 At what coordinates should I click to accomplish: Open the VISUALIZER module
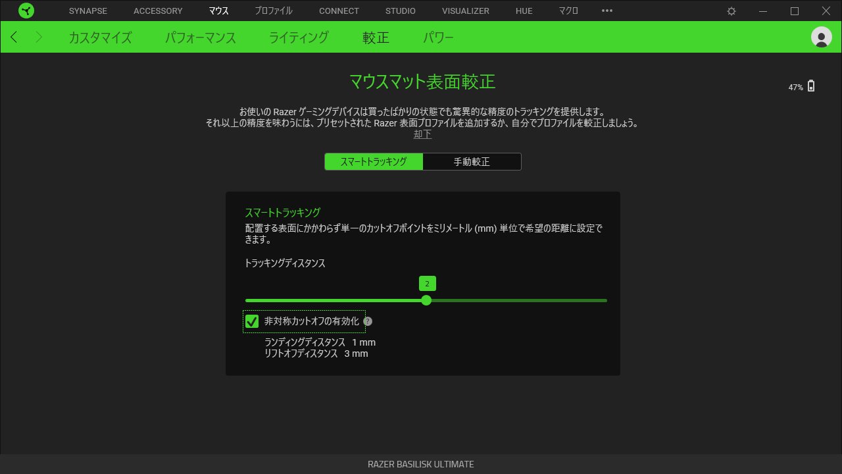click(466, 11)
